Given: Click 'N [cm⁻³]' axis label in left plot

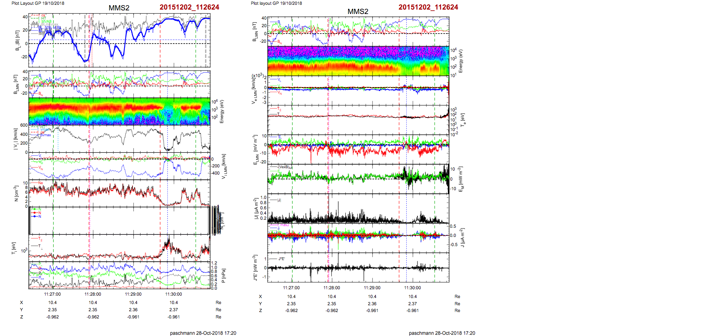Looking at the screenshot, I should 16,193.
